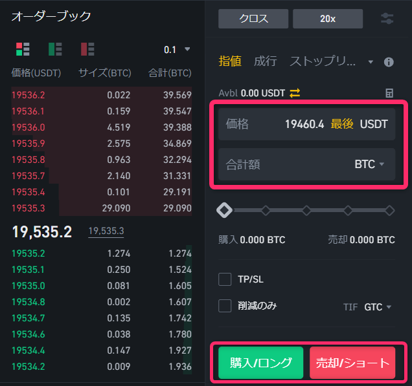
Task: Expand the ストップリ order type dropdown arrow
Action: (x=371, y=62)
